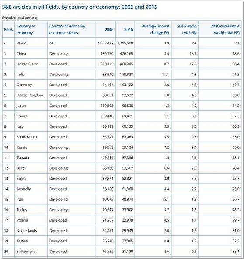Click the 2016 column header
The width and height of the screenshot is (244, 259).
tap(129, 29)
